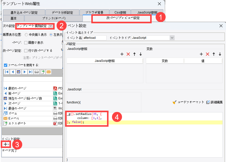Click the export toolbar icon
Viewport: 226px width, 162px height.
[42, 72]
